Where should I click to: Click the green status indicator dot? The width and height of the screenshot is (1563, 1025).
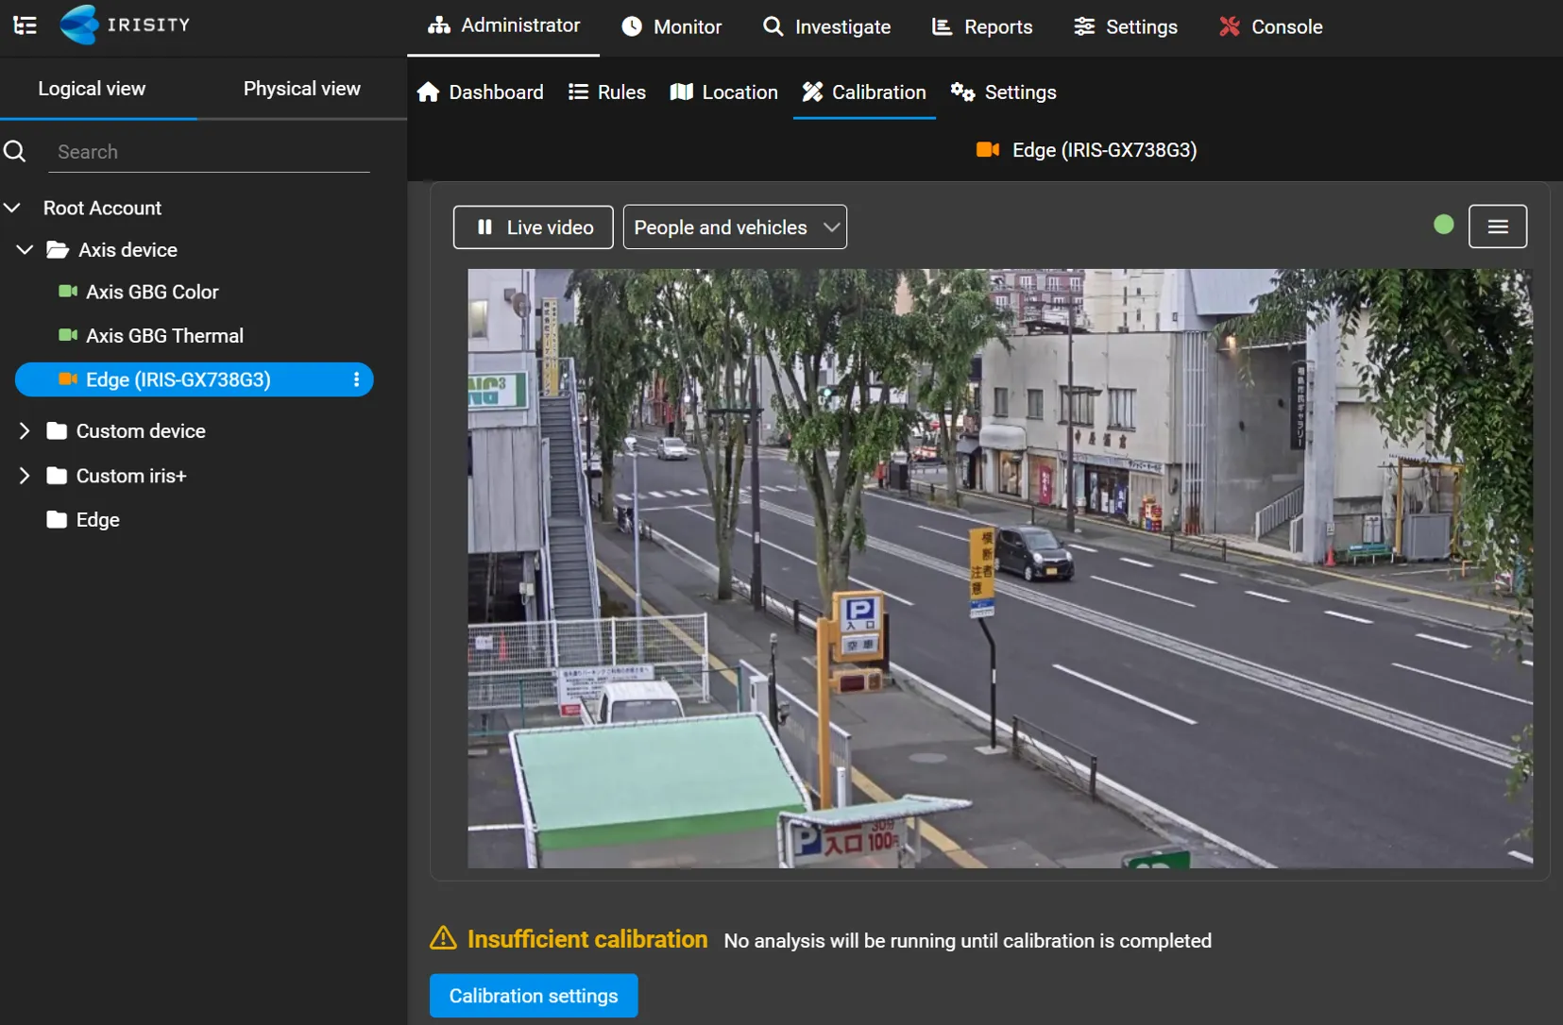pos(1443,225)
